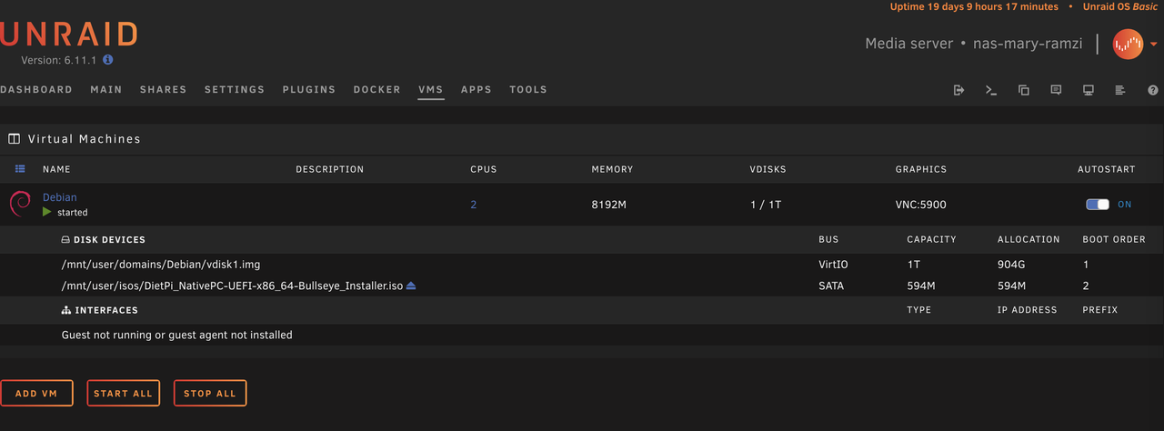
Task: Open the user avatar dropdown arrow
Action: tap(1154, 44)
